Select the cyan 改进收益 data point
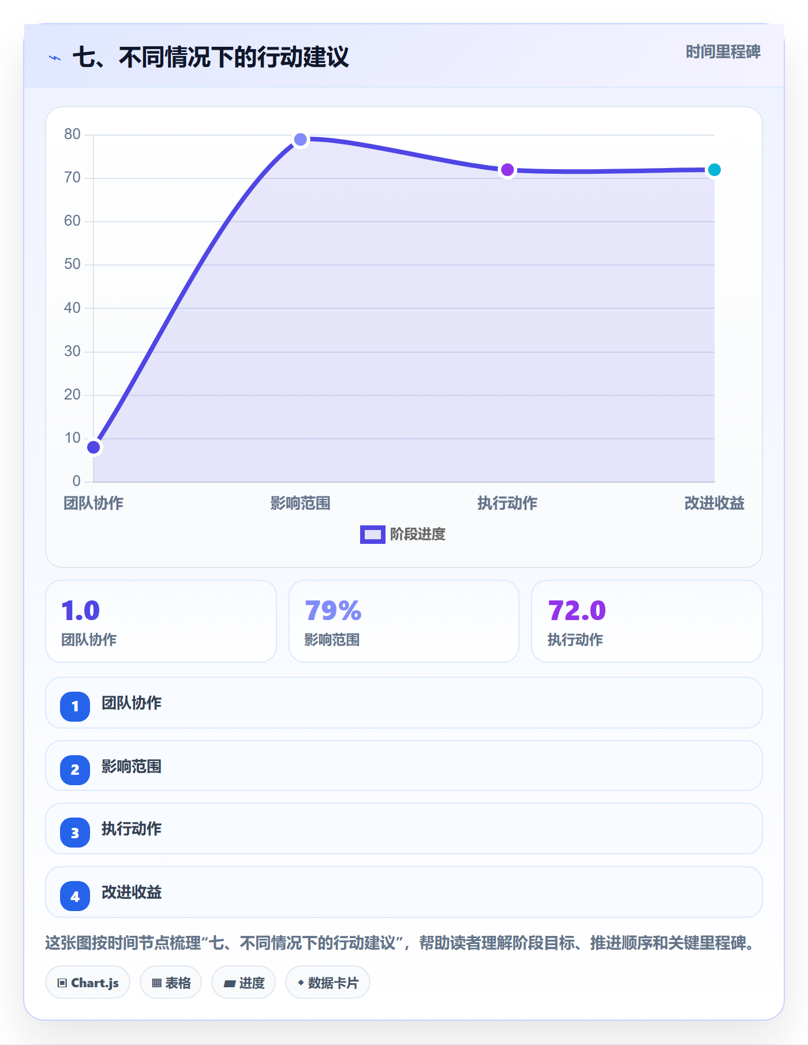Screen dimensions: 808x1045 coord(715,170)
